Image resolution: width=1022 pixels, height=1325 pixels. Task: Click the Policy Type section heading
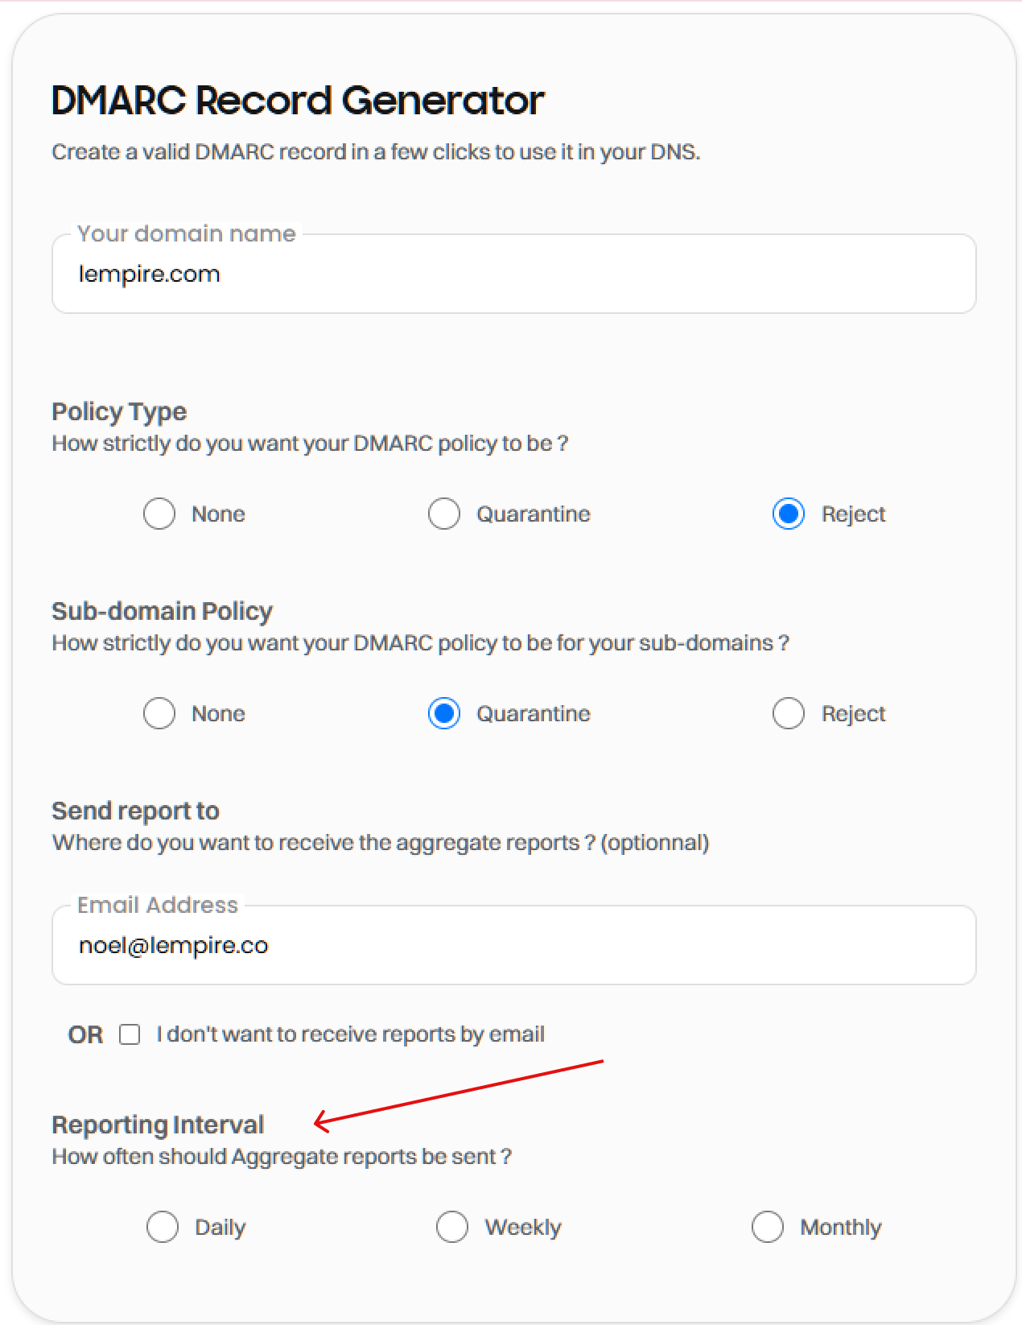(119, 411)
